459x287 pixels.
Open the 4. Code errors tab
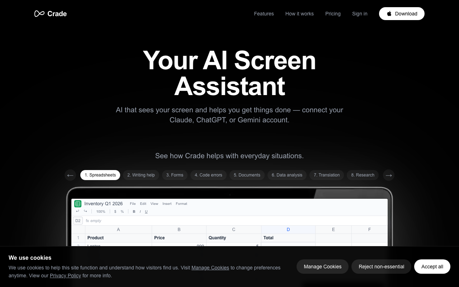[208, 175]
